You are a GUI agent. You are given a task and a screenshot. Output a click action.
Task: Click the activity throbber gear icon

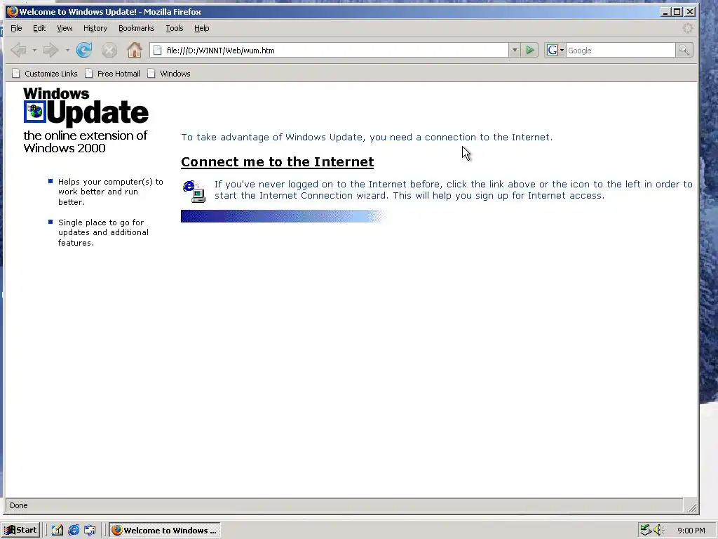[687, 28]
